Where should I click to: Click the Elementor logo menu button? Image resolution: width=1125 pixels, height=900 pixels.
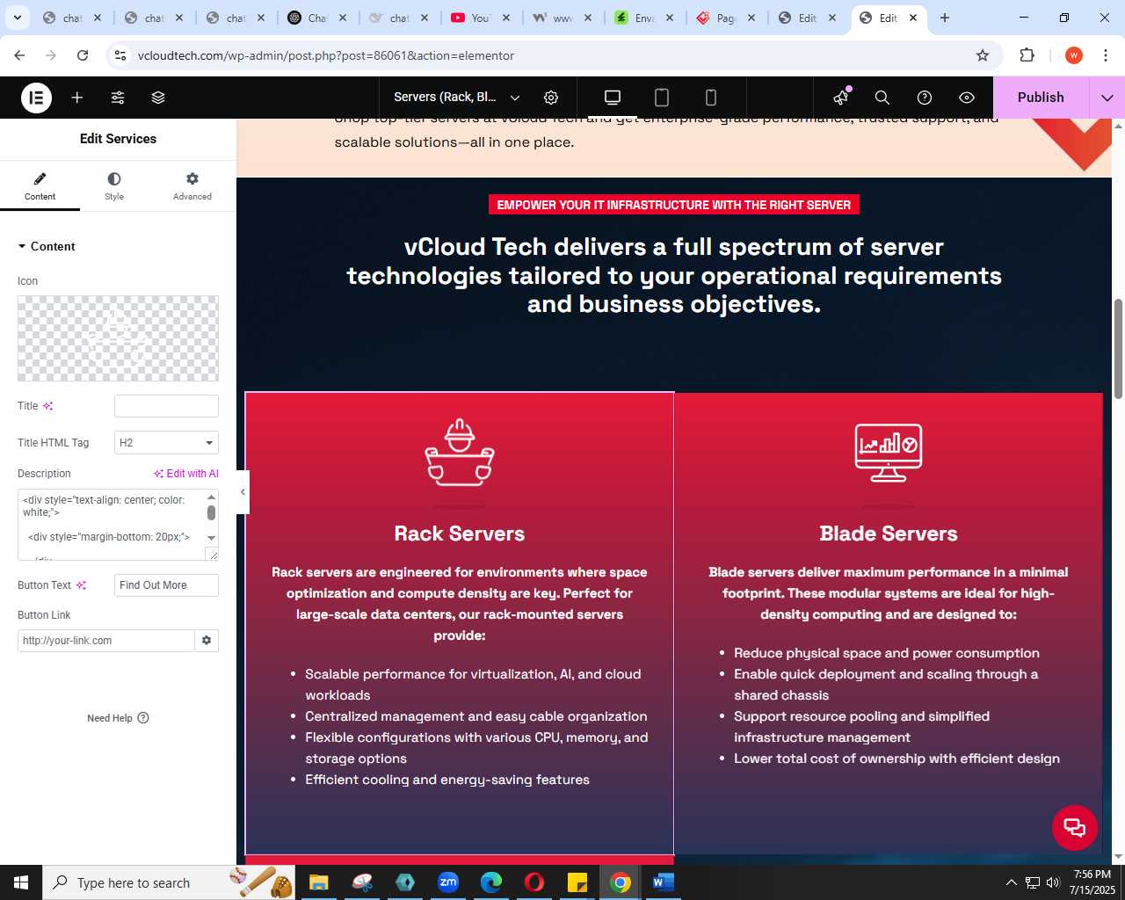click(37, 98)
